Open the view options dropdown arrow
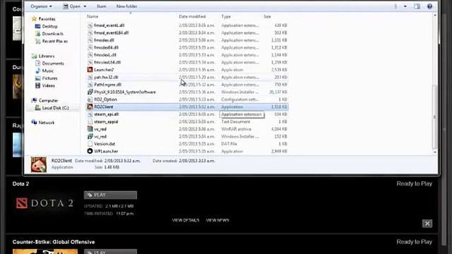452x254 pixels. [405, 6]
